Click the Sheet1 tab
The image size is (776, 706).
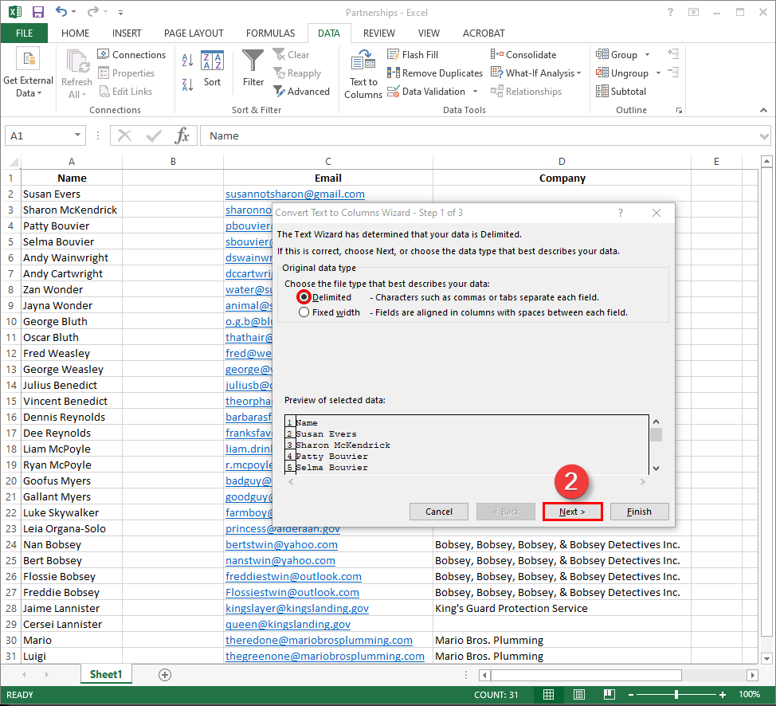click(106, 674)
